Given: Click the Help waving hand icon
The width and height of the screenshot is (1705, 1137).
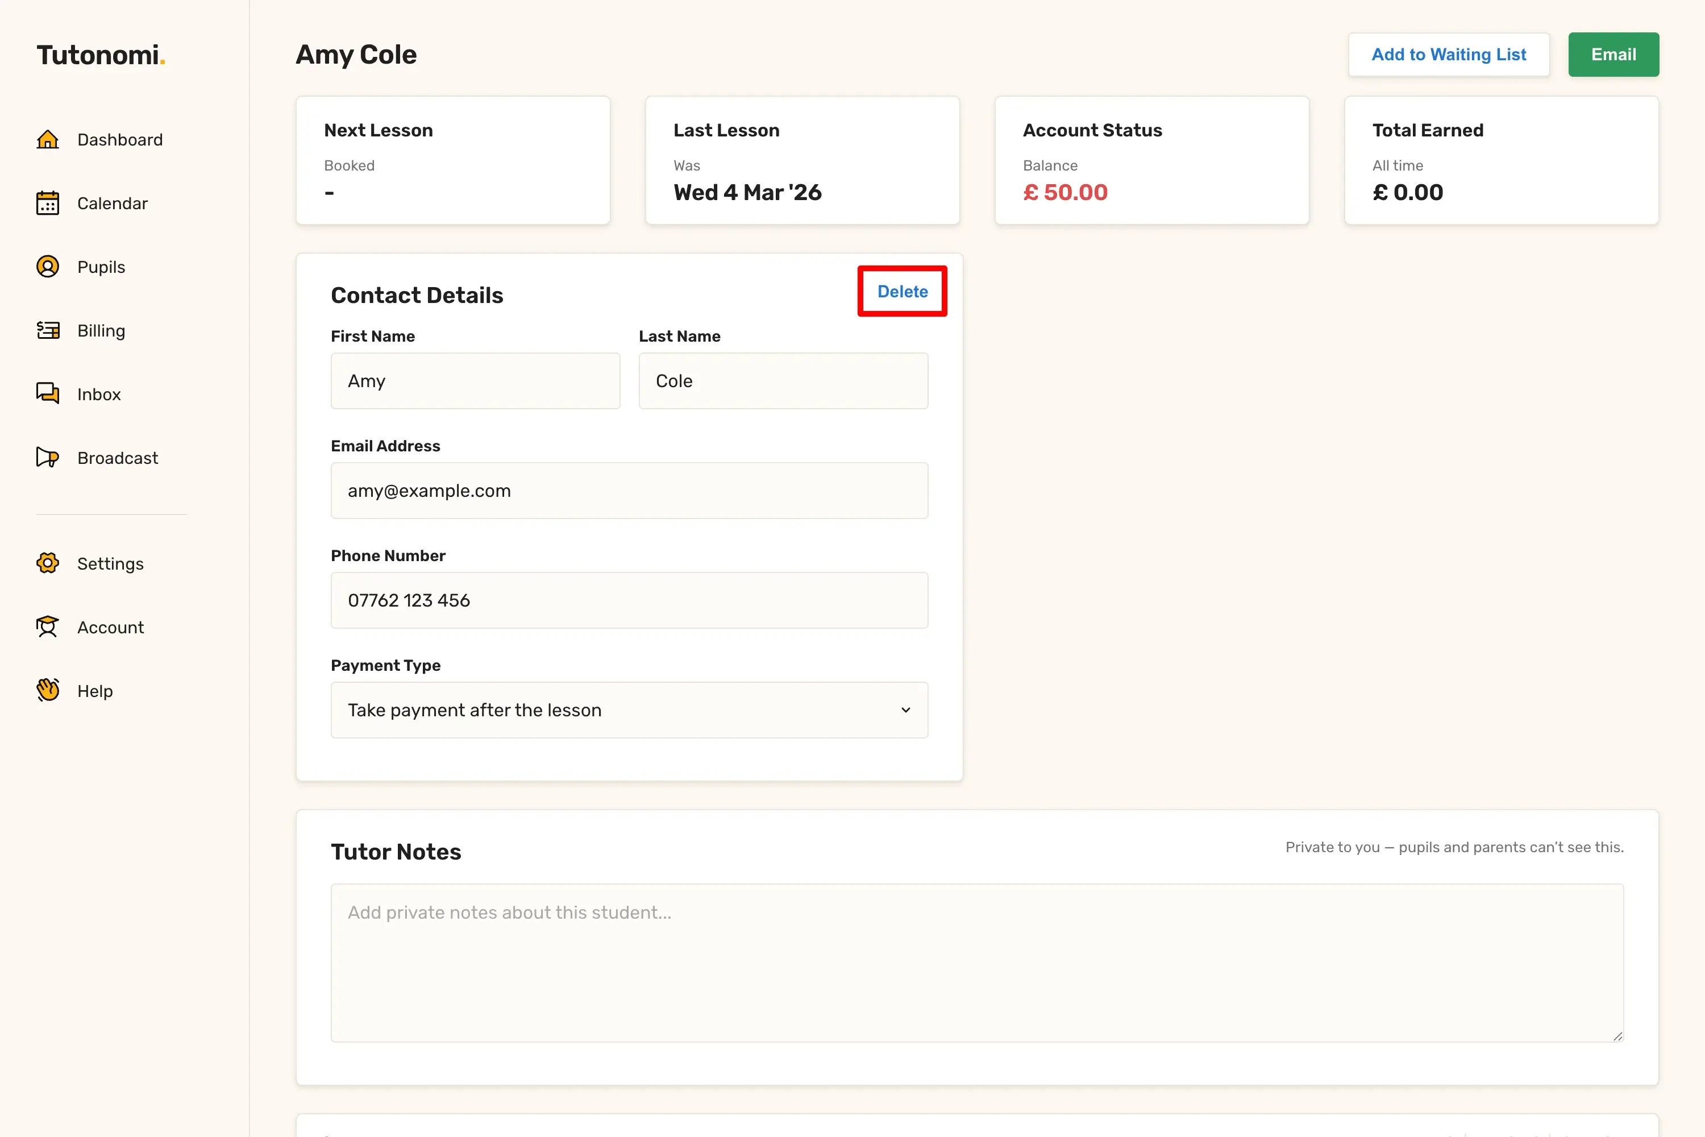Looking at the screenshot, I should pyautogui.click(x=48, y=690).
